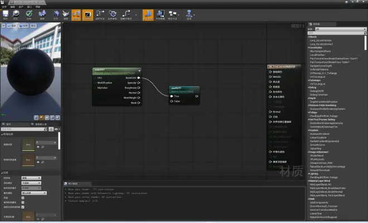Click the Home house toolbar icon
Screen dimensions: 368x223
pos(56,15)
